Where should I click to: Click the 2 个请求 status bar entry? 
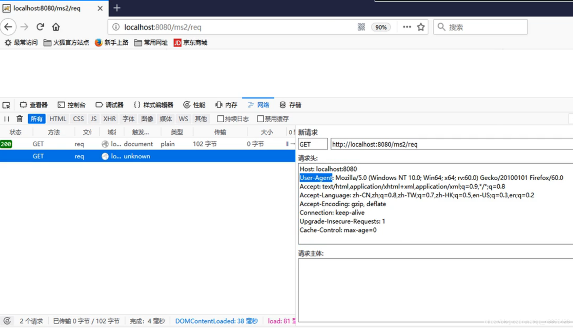(31, 321)
